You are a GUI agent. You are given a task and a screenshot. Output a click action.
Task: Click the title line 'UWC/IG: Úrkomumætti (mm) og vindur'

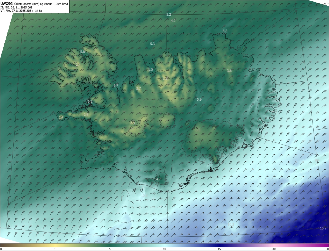pos(34,4)
